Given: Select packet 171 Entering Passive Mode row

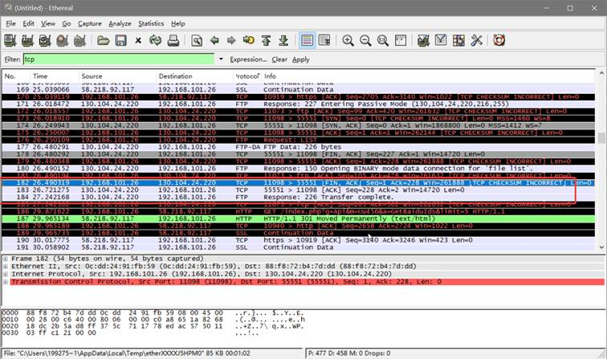Looking at the screenshot, I should tap(299, 104).
